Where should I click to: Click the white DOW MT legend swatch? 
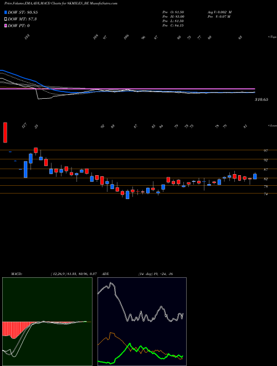(x=6, y=19)
